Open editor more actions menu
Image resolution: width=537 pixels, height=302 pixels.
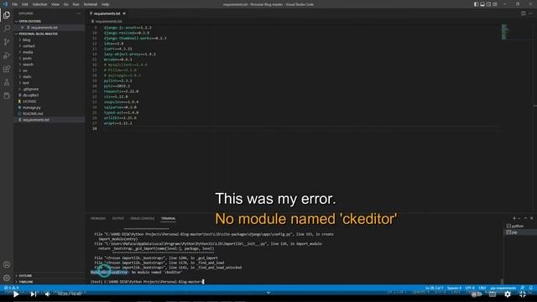[530, 13]
